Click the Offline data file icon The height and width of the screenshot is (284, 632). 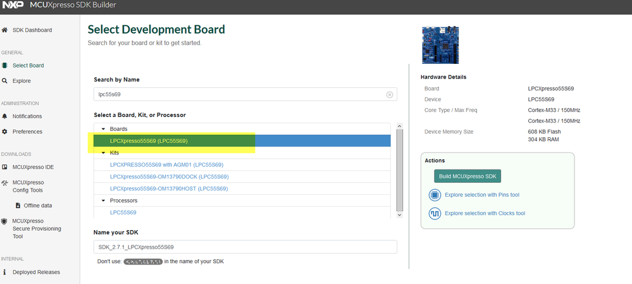tap(18, 206)
